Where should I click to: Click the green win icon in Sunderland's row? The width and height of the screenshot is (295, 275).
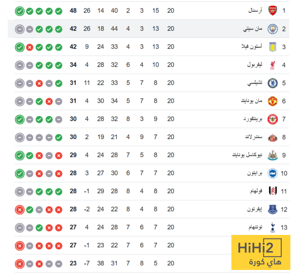point(59,137)
